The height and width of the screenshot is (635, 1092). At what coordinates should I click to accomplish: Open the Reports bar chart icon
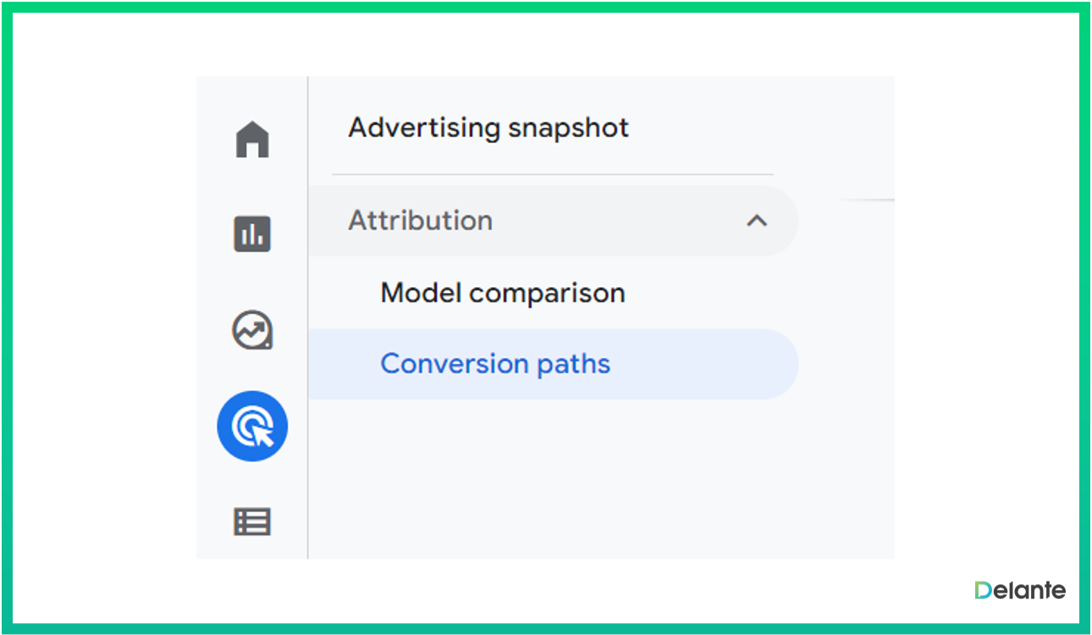[x=252, y=235]
